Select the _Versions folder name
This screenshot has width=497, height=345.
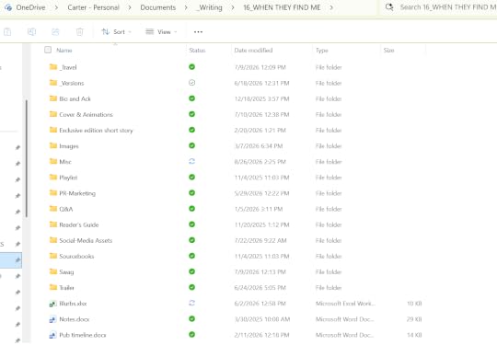click(72, 83)
